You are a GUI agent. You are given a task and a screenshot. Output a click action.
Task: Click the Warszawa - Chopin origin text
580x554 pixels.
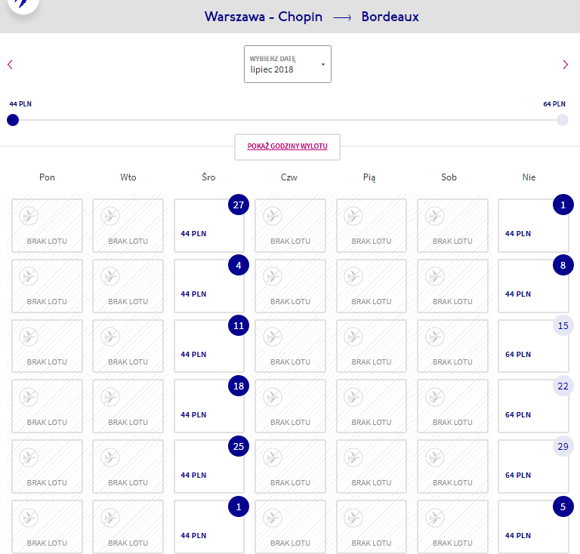264,17
